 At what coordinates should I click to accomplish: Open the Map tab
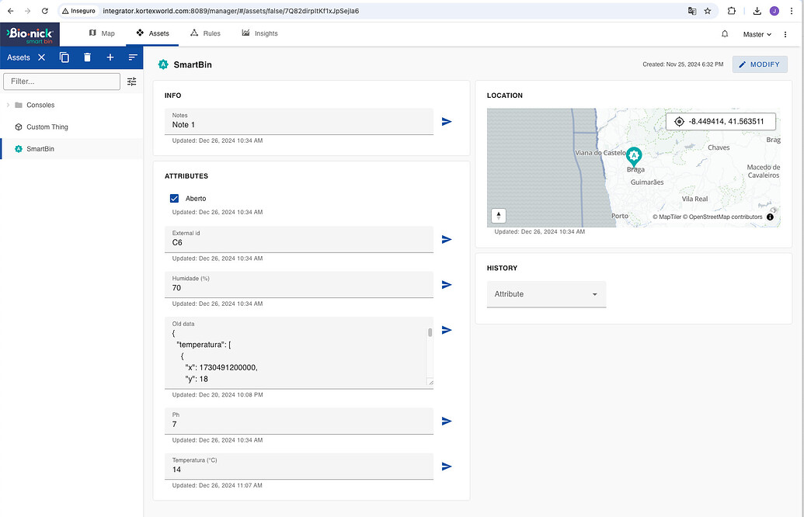(102, 33)
